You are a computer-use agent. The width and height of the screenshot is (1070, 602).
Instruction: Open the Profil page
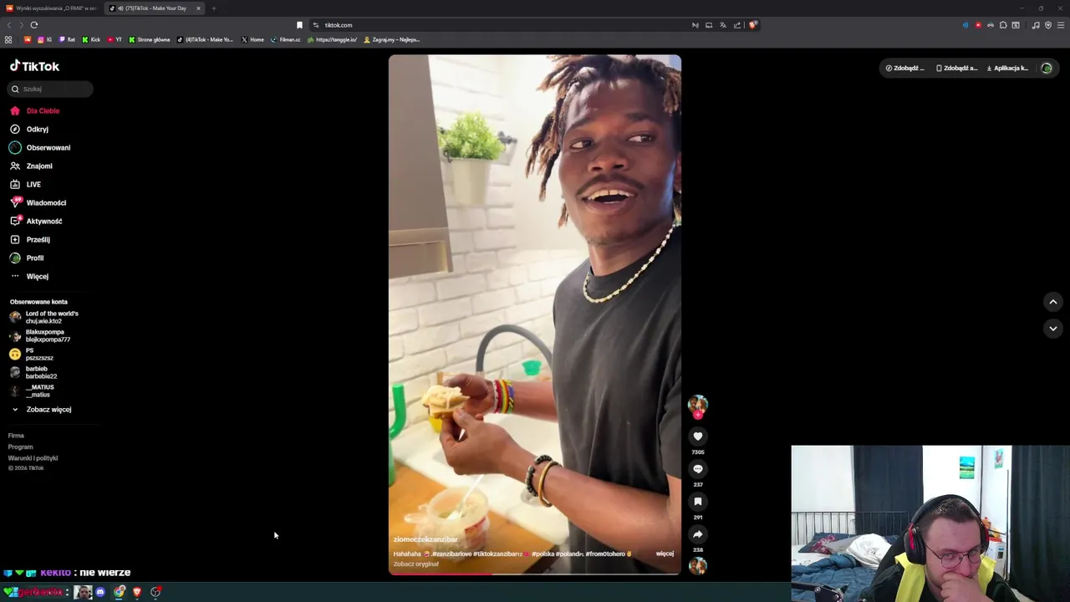(27, 258)
